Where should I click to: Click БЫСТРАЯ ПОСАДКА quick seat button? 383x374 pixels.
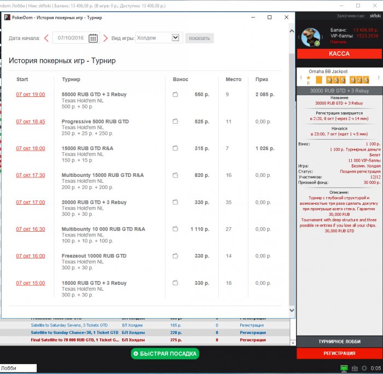165,354
